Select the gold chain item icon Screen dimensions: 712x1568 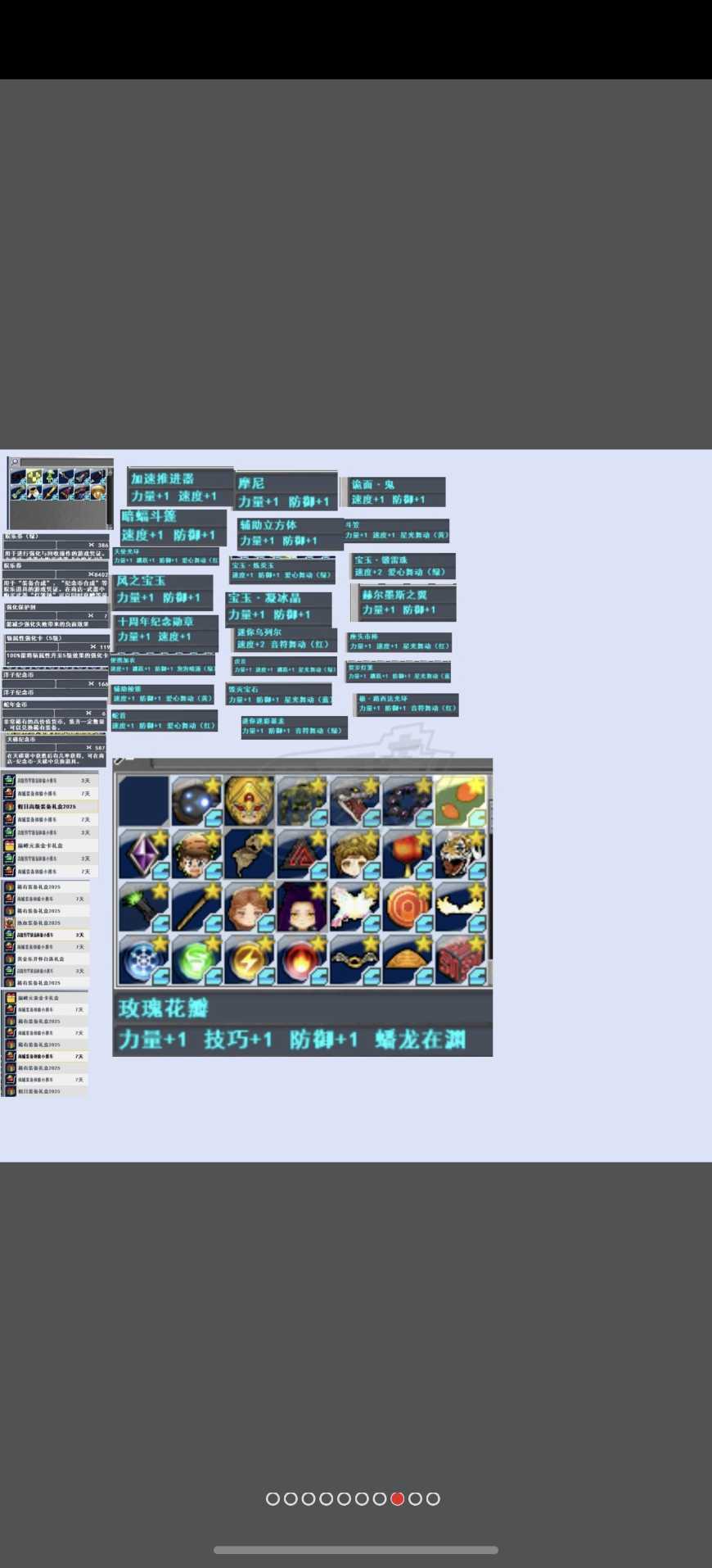click(x=354, y=958)
